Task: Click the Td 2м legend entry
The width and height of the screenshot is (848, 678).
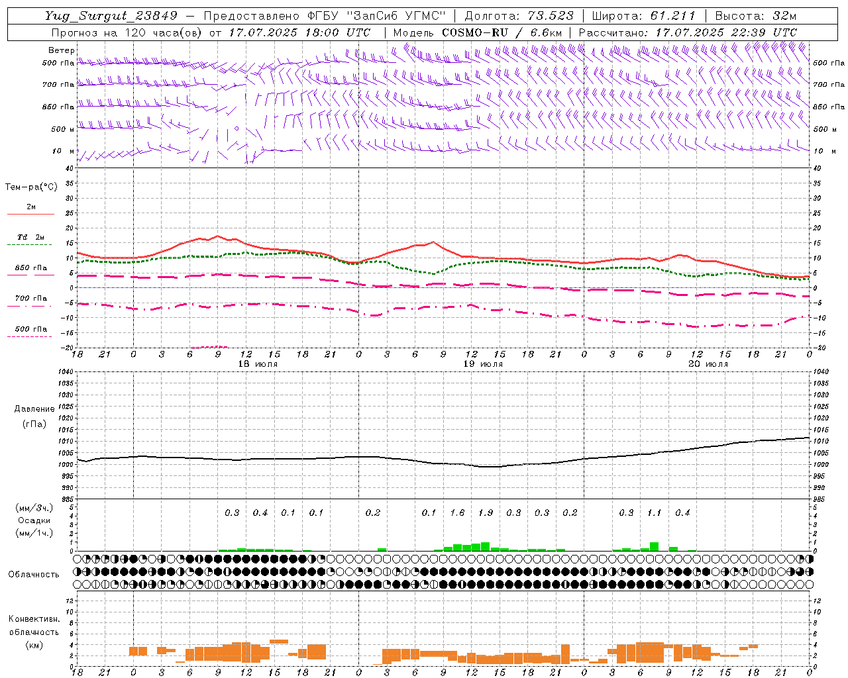Action: (30, 237)
